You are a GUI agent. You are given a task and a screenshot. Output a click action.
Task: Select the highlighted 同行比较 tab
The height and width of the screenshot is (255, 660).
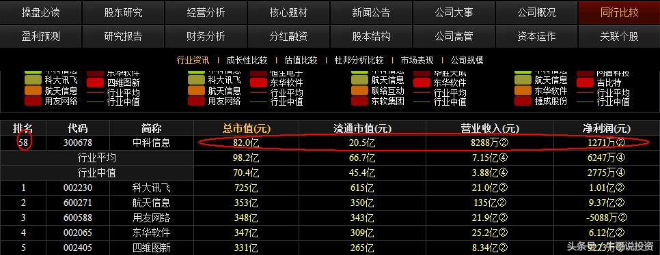[x=619, y=12]
